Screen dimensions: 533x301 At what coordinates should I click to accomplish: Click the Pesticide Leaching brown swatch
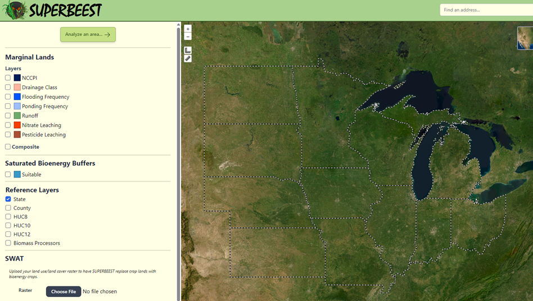click(17, 135)
